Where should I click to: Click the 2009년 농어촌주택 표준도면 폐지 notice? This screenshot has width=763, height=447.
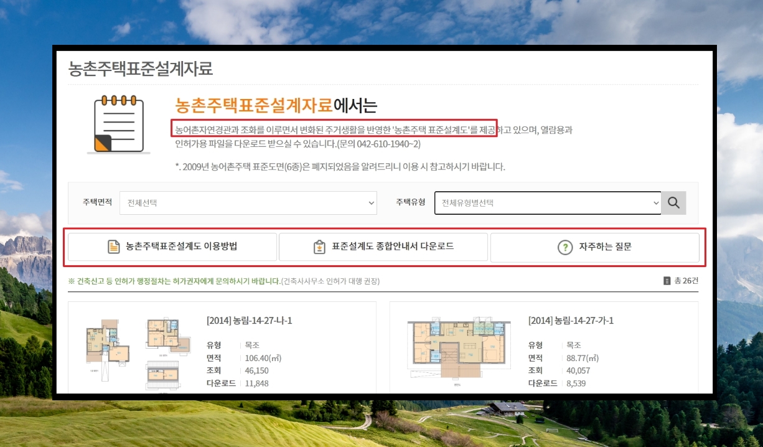pyautogui.click(x=340, y=167)
